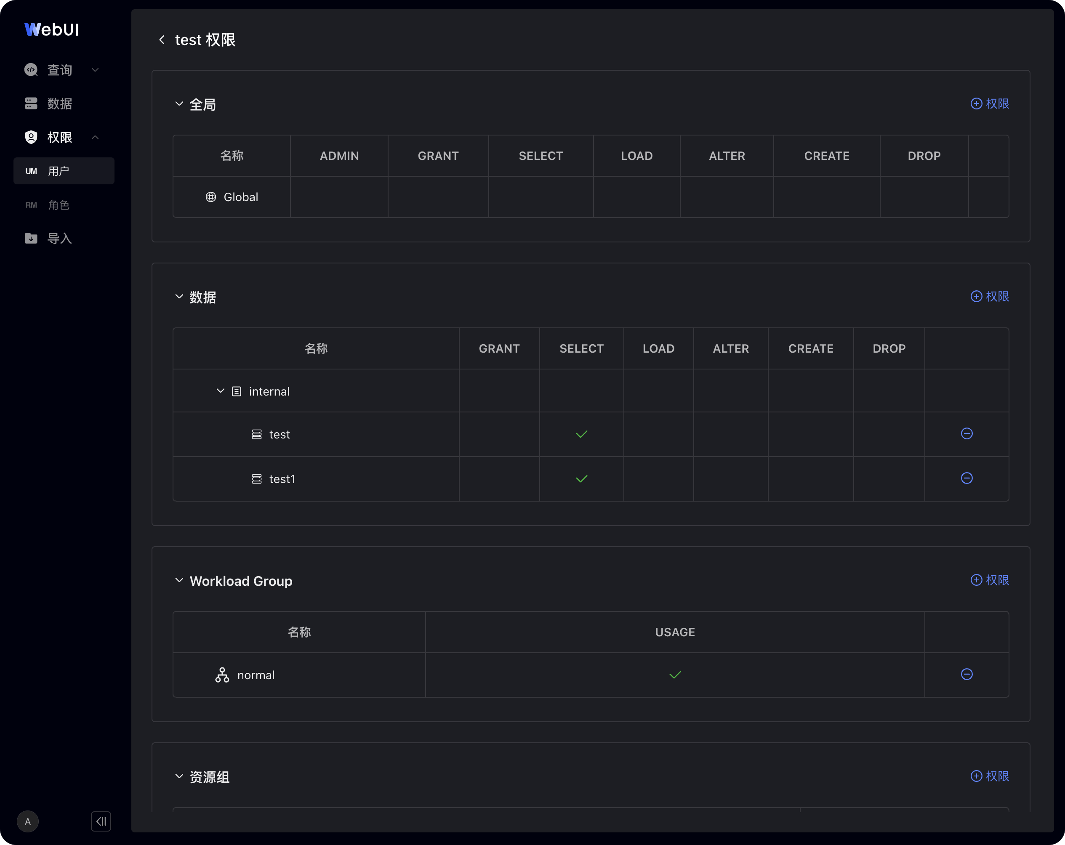Click the USAGE column header

click(675, 632)
